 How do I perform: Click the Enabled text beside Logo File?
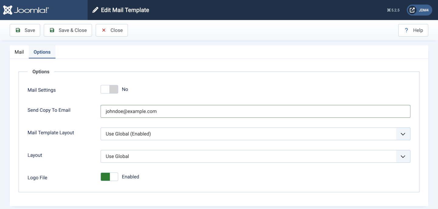(x=130, y=177)
